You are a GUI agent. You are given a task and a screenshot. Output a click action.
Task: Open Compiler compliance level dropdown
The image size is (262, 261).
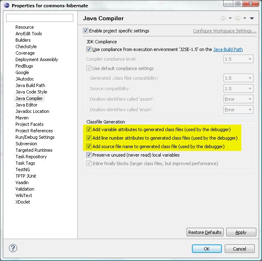239,59
